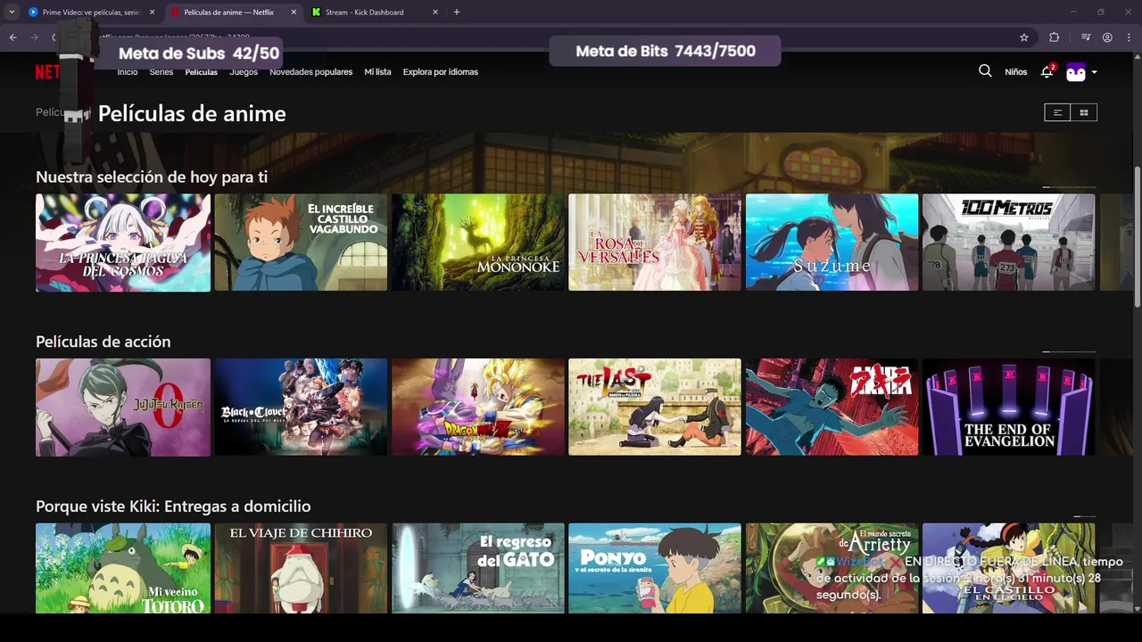
Task: Open the browser extensions puzzle icon
Action: (x=1055, y=37)
